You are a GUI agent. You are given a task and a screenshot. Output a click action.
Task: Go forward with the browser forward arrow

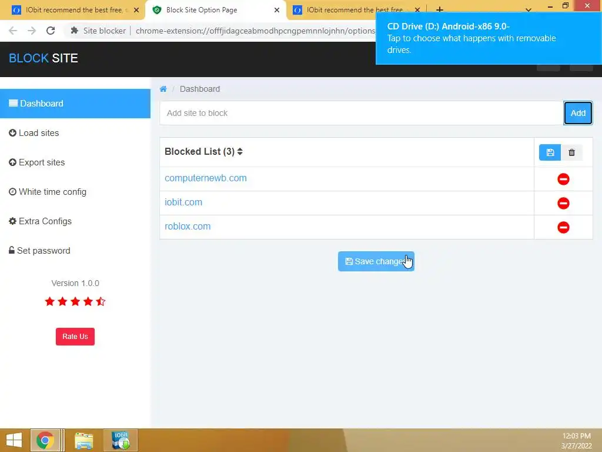[32, 31]
